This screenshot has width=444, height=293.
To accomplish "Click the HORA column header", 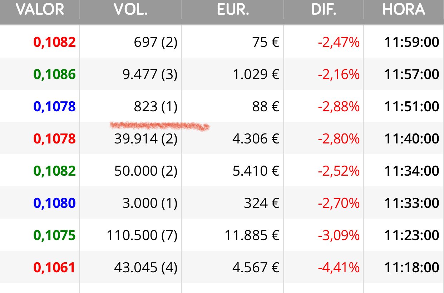I will 404,10.
